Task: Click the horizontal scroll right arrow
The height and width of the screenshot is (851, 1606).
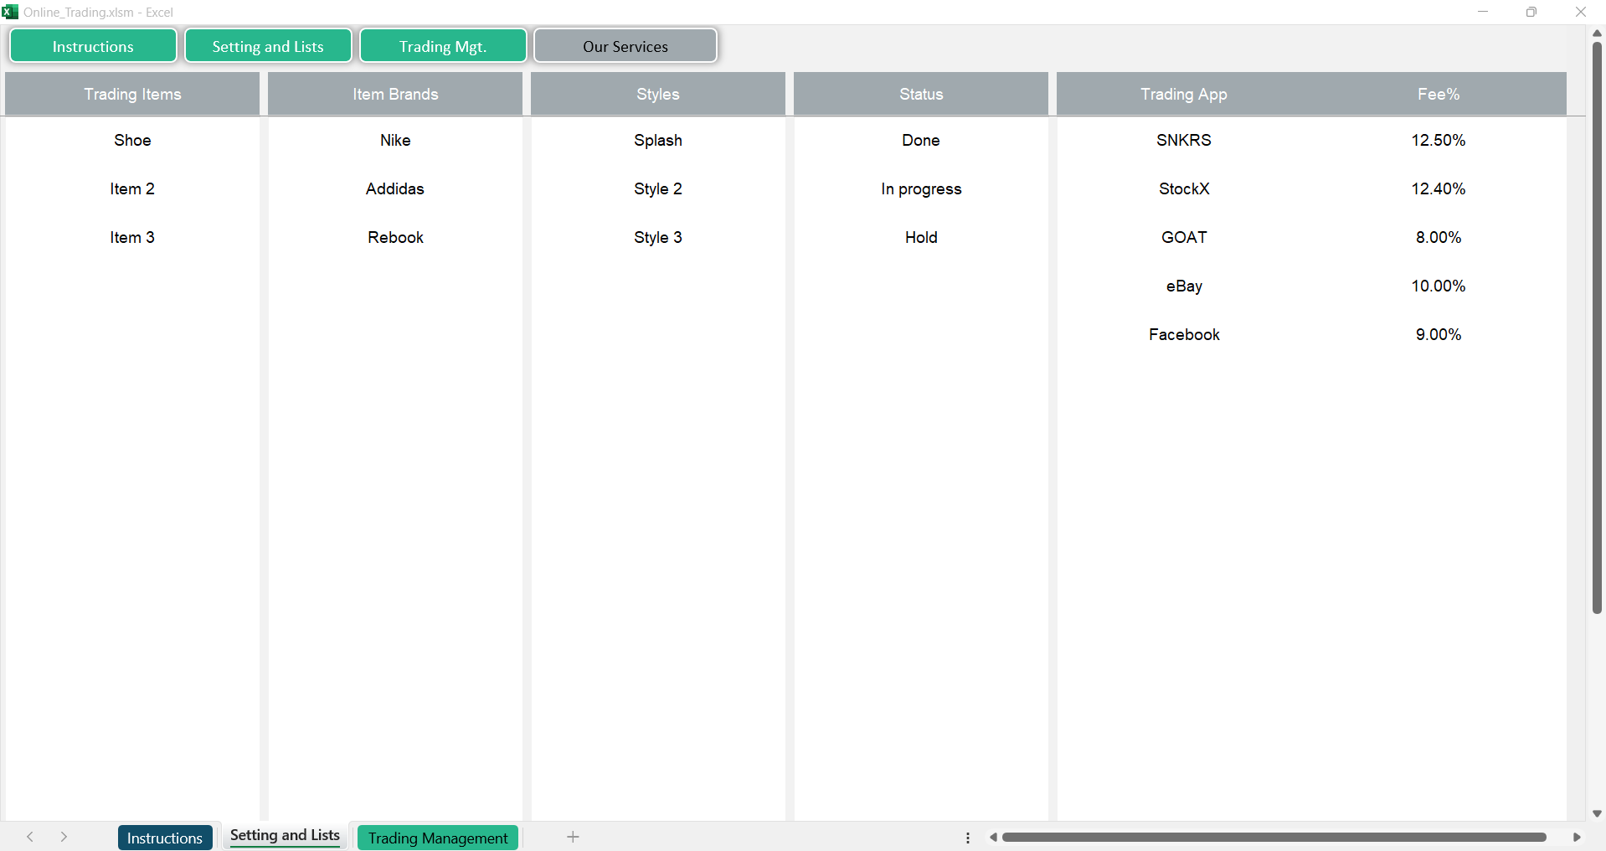Action: pos(1577,837)
